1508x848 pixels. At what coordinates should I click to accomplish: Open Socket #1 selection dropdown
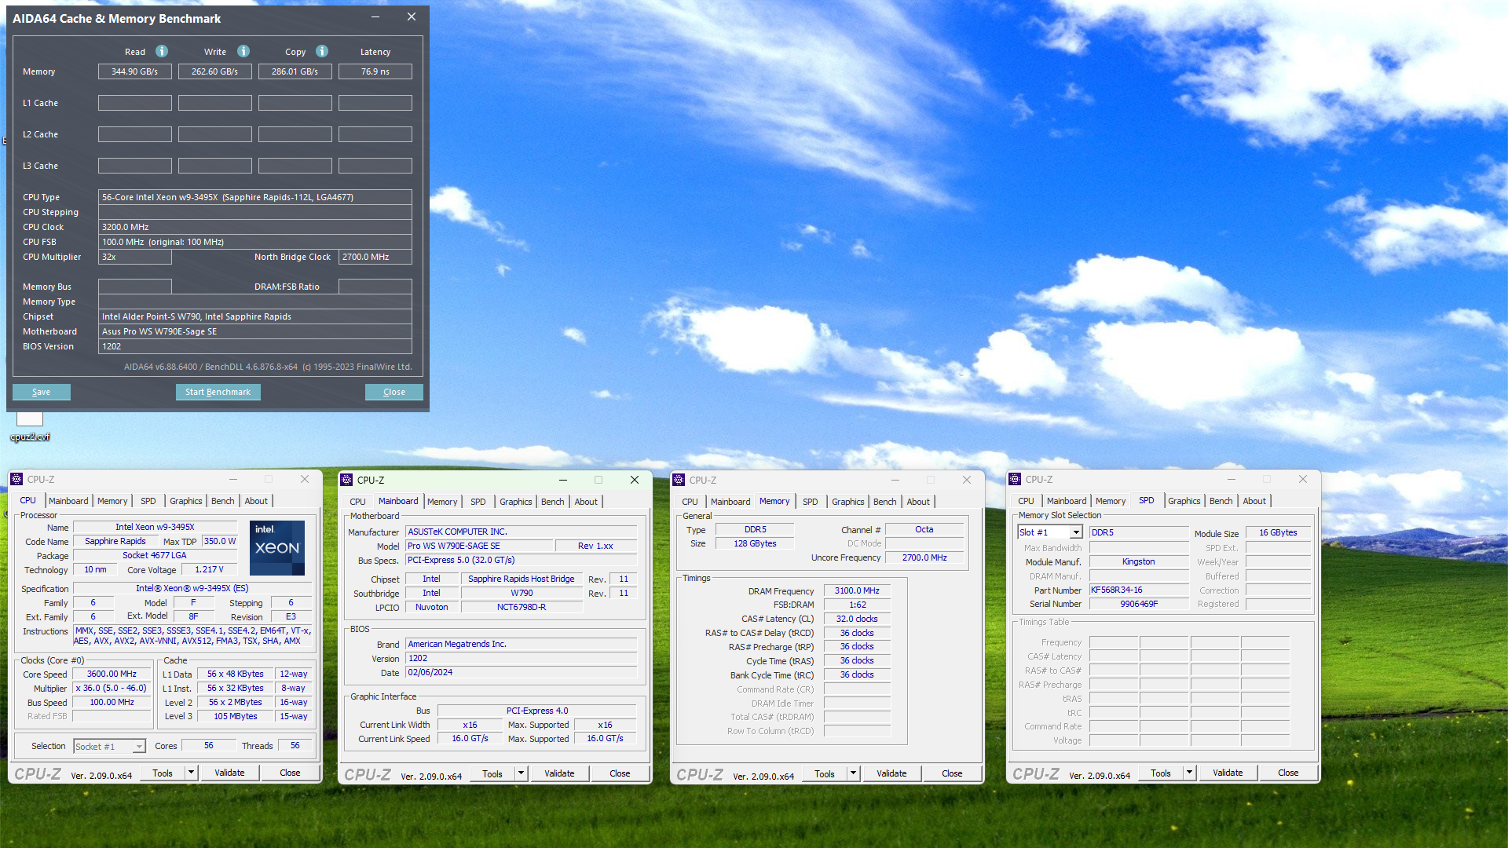click(x=110, y=746)
